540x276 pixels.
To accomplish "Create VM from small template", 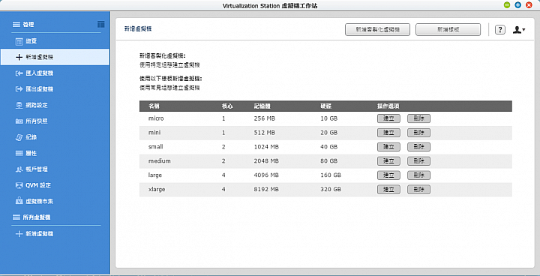I will [388, 147].
